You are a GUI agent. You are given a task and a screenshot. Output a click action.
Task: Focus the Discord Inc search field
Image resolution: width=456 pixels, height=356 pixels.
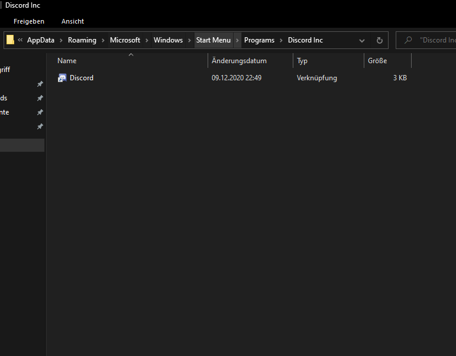coord(426,40)
